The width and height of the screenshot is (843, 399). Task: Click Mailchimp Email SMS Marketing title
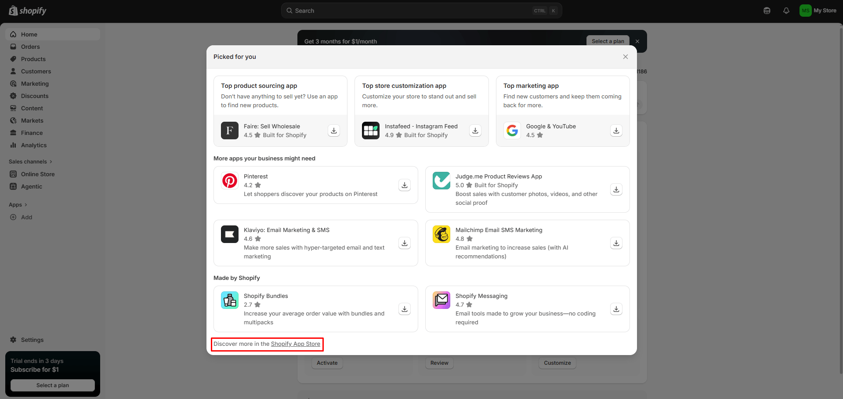click(499, 230)
